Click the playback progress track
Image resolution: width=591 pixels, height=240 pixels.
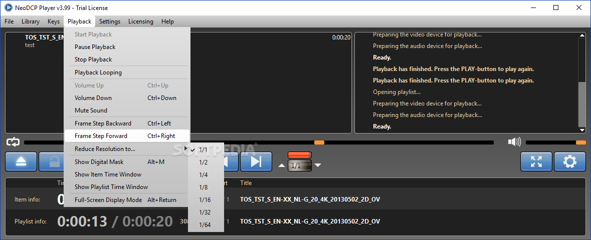(259, 142)
